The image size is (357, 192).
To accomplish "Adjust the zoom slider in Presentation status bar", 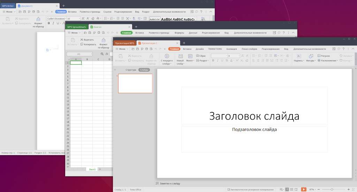I will (x=331, y=189).
